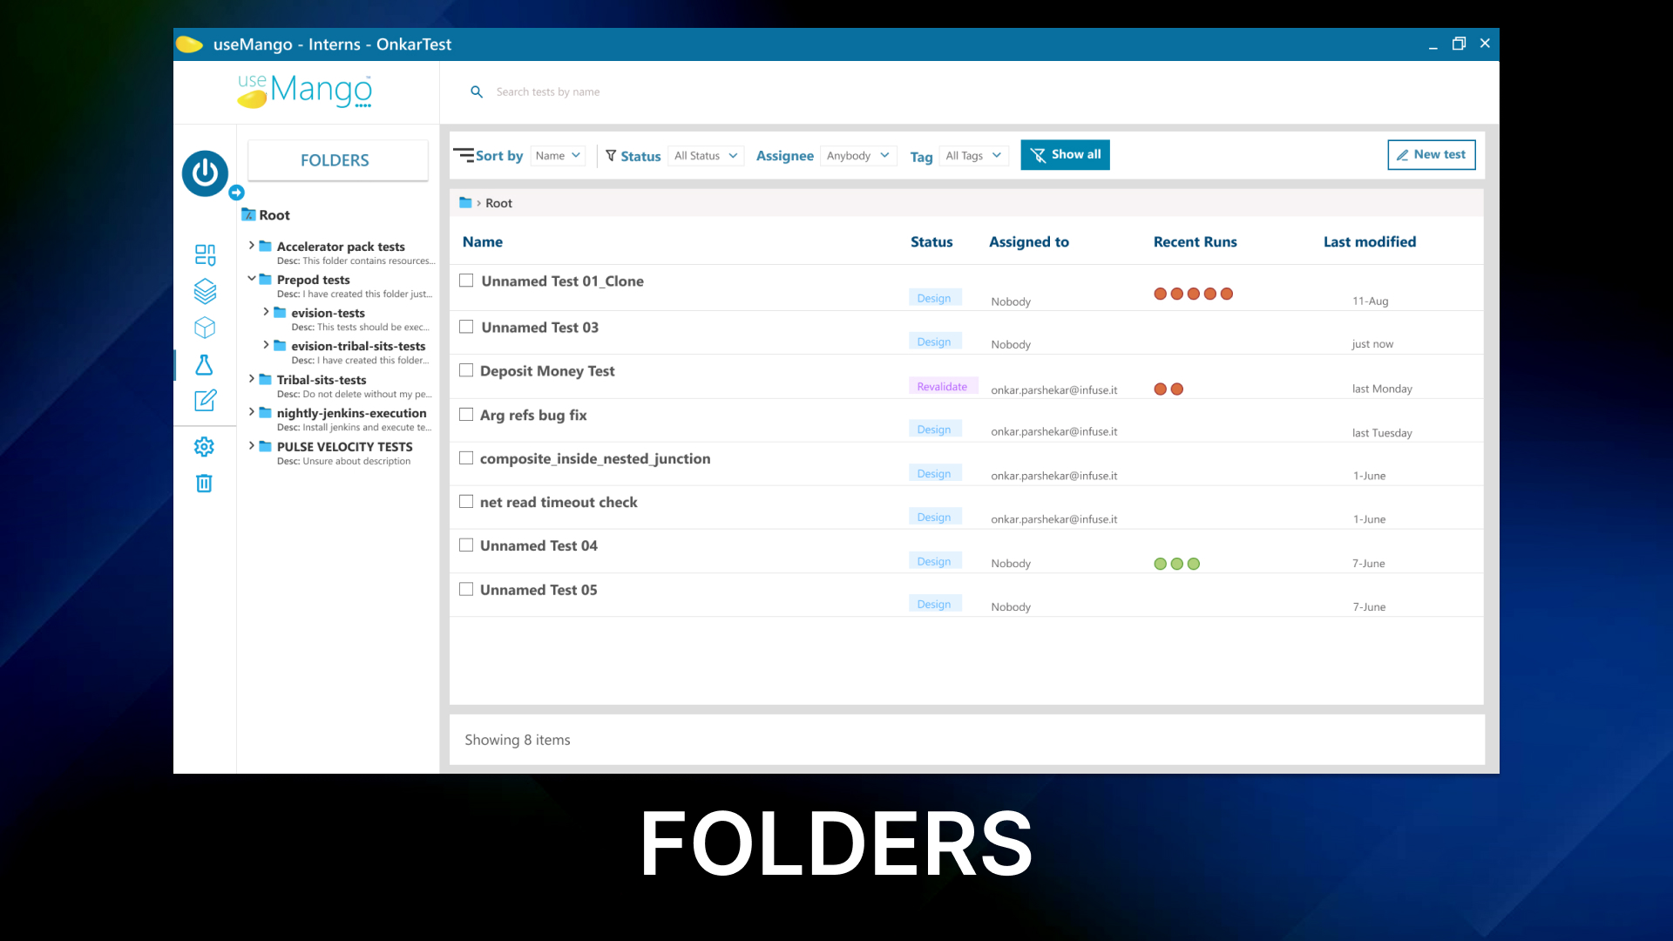Open the Assignee Anybody dropdown
Viewport: 1673px width, 941px height.
857,155
